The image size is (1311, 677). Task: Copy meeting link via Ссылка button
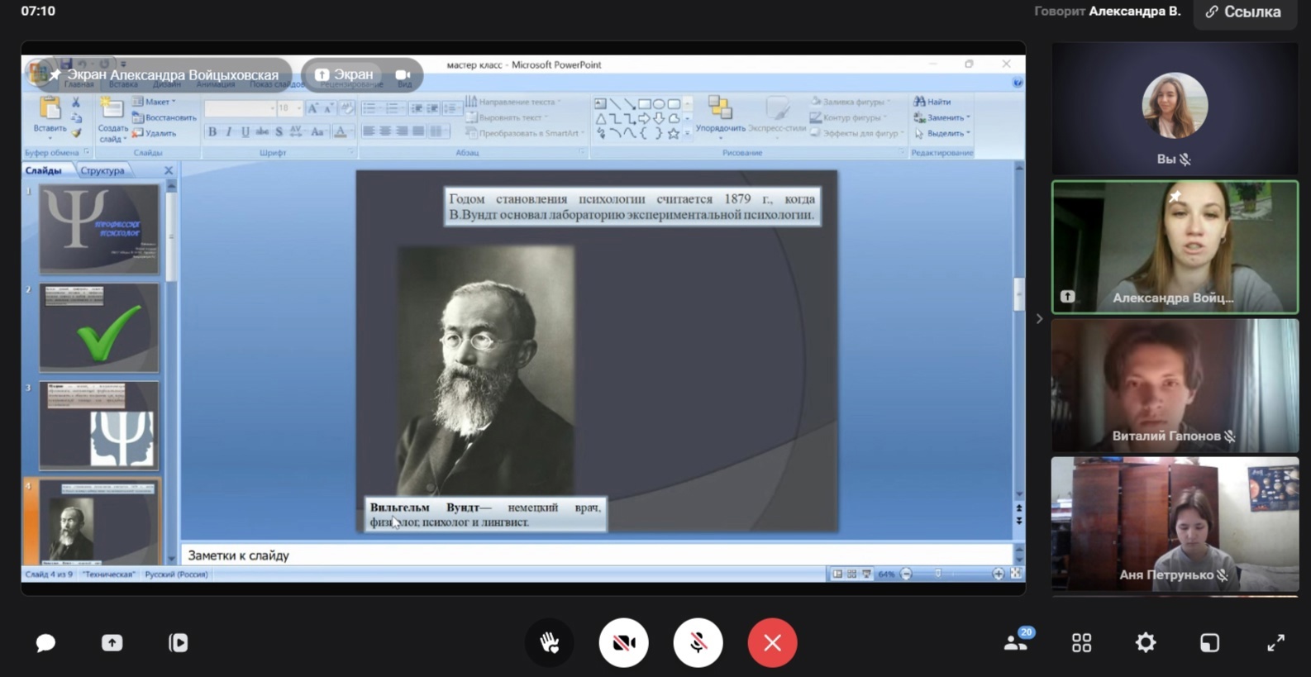[1243, 12]
